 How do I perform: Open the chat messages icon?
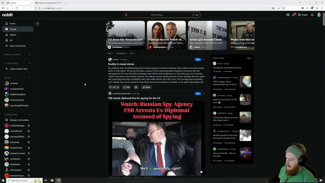tap(294, 15)
